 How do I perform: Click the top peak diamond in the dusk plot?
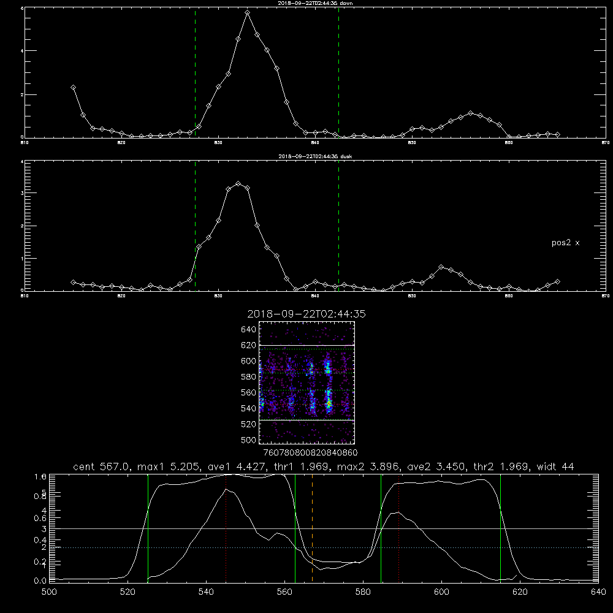point(238,183)
